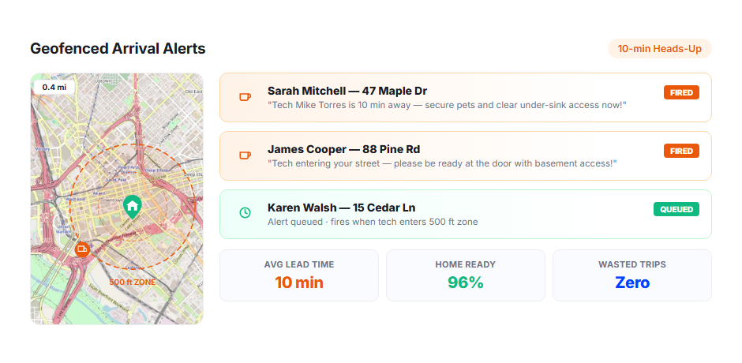
Task: Select the WASTED TRIPS Zero stat card
Action: (632, 275)
